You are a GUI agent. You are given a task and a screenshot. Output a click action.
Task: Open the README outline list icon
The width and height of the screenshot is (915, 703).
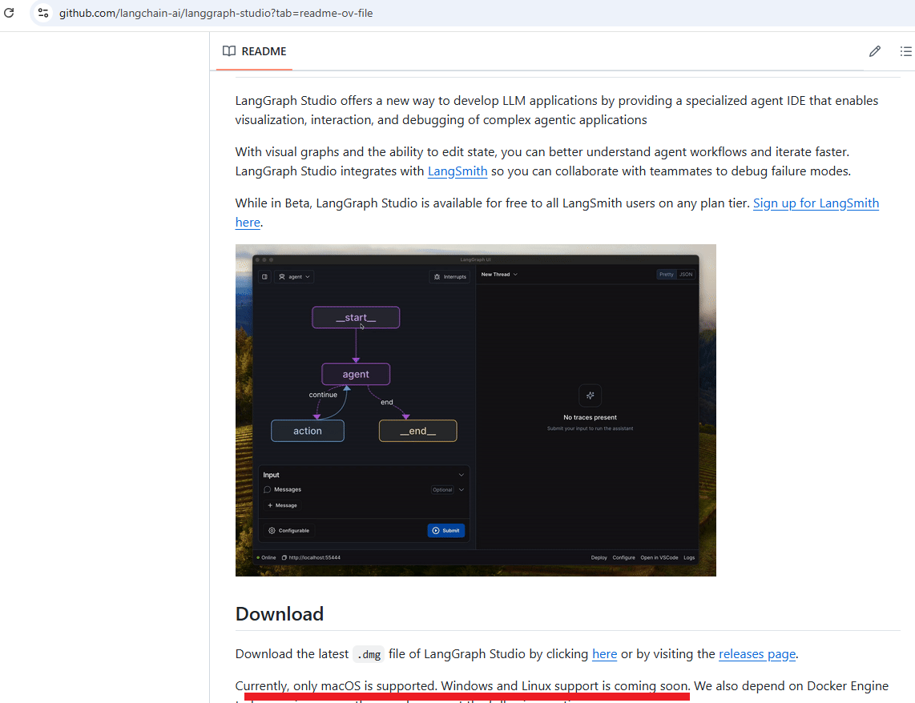pos(905,51)
